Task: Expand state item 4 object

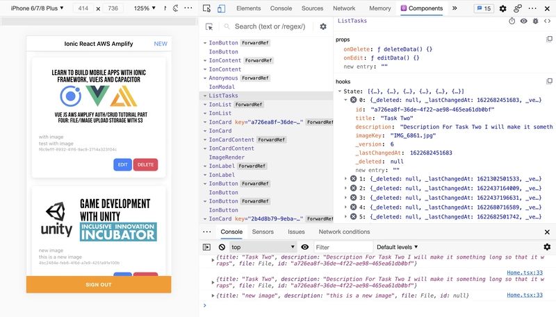Action: [345, 207]
